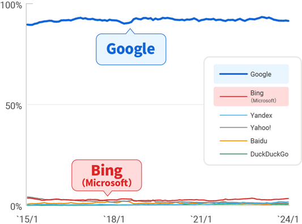Click the 100% y-axis label
Viewport: 302px width, 224px height.
(11, 5)
